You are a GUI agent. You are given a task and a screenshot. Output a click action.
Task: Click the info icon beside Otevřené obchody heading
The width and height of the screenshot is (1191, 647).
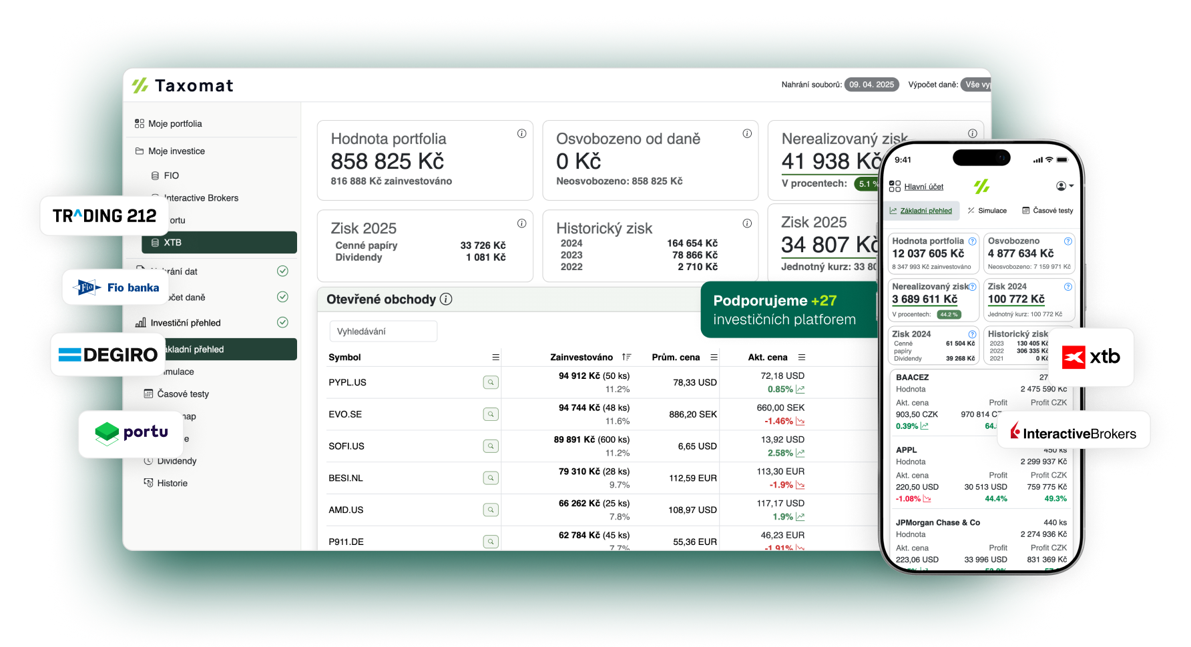445,299
